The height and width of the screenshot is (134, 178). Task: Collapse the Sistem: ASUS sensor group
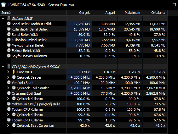3,19
